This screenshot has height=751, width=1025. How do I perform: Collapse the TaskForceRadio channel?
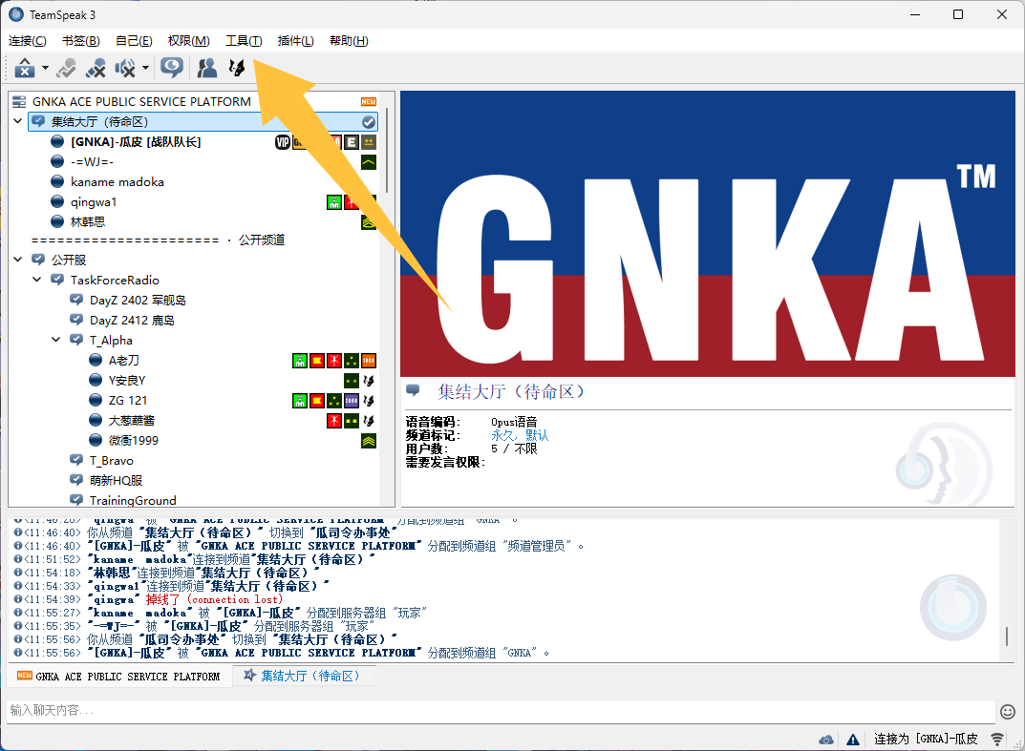pos(36,280)
